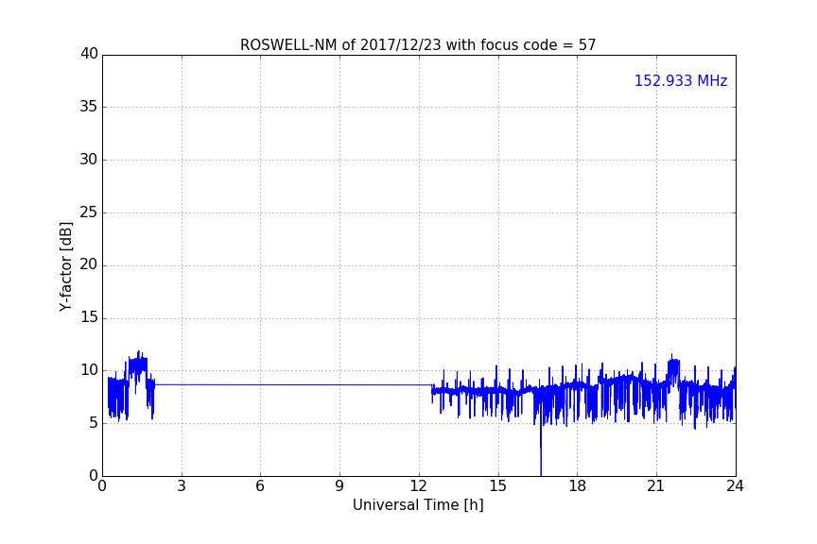
Task: Click the y-axis tick label '30'
Action: (x=89, y=160)
